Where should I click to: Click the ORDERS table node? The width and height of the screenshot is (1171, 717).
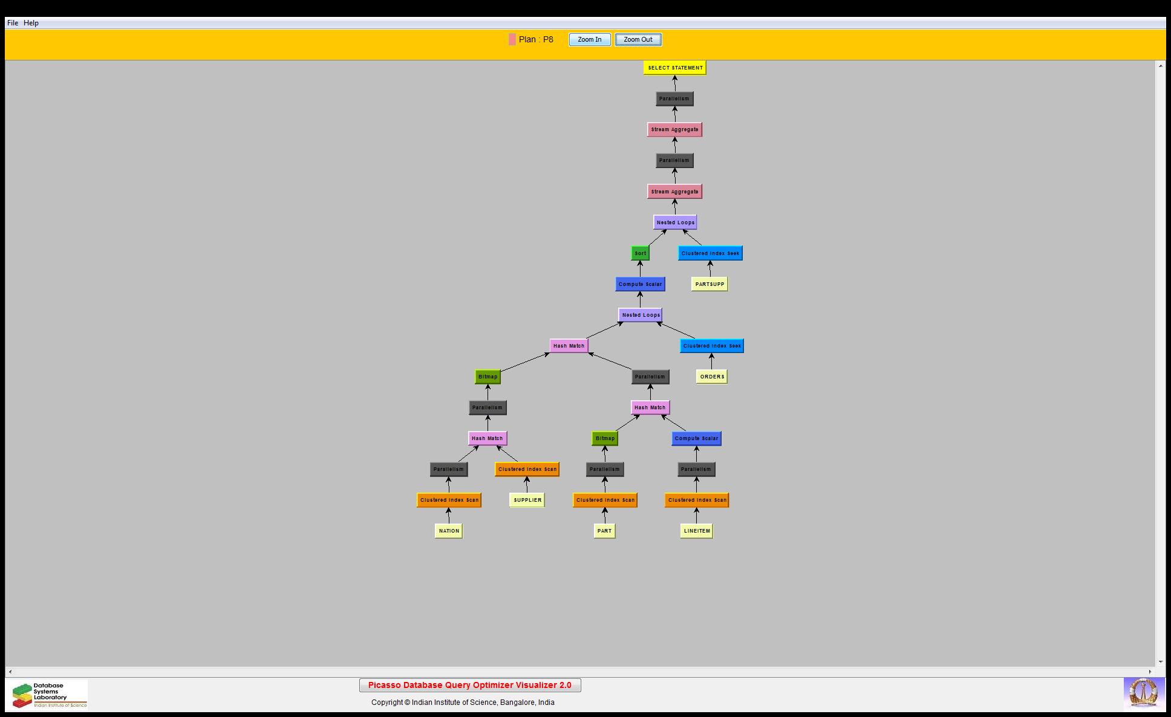click(711, 377)
